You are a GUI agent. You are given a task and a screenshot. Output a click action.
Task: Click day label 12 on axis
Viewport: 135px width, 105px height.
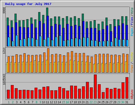point(51,102)
